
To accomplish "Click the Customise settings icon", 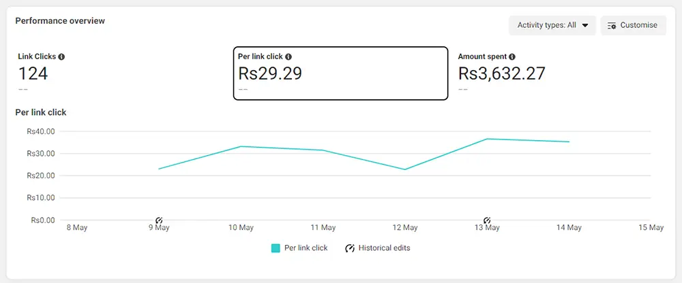I will pyautogui.click(x=612, y=26).
